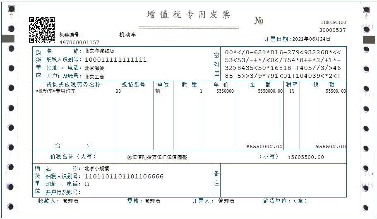Select the 增值税专用发票 title
The width and height of the screenshot is (377, 219).
(189, 15)
